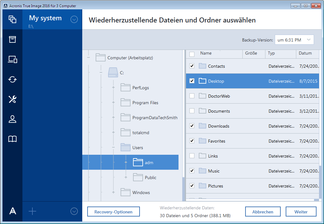
Task: Open the Help book icon
Action: click(12, 139)
